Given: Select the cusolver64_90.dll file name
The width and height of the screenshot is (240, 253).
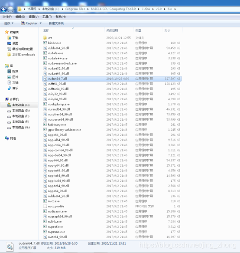Looking at the screenshot, I should coord(60,114).
